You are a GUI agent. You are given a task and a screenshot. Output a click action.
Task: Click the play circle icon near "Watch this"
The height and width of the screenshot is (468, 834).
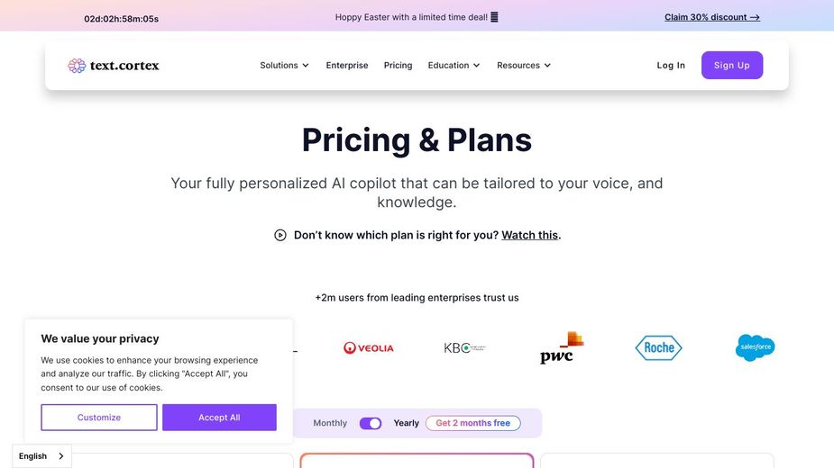click(280, 235)
